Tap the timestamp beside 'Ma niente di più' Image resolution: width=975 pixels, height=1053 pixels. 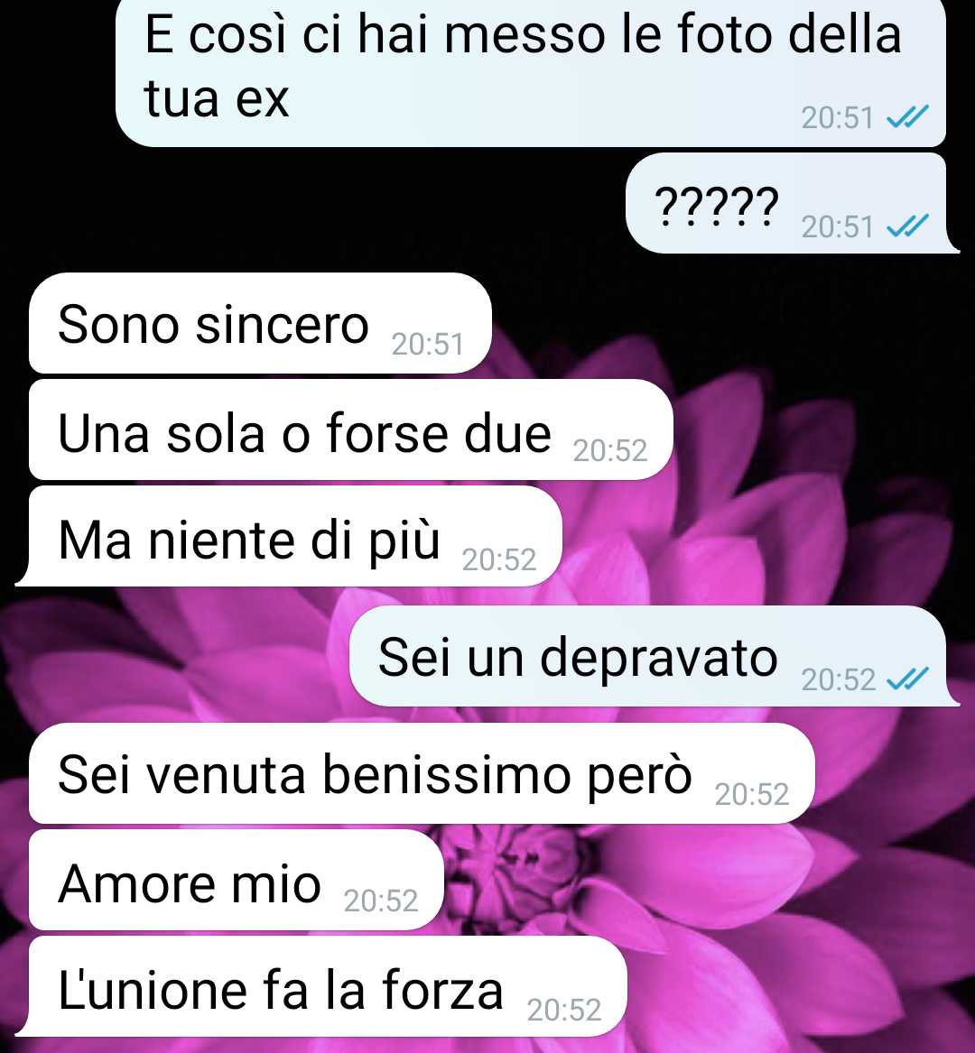pyautogui.click(x=499, y=559)
